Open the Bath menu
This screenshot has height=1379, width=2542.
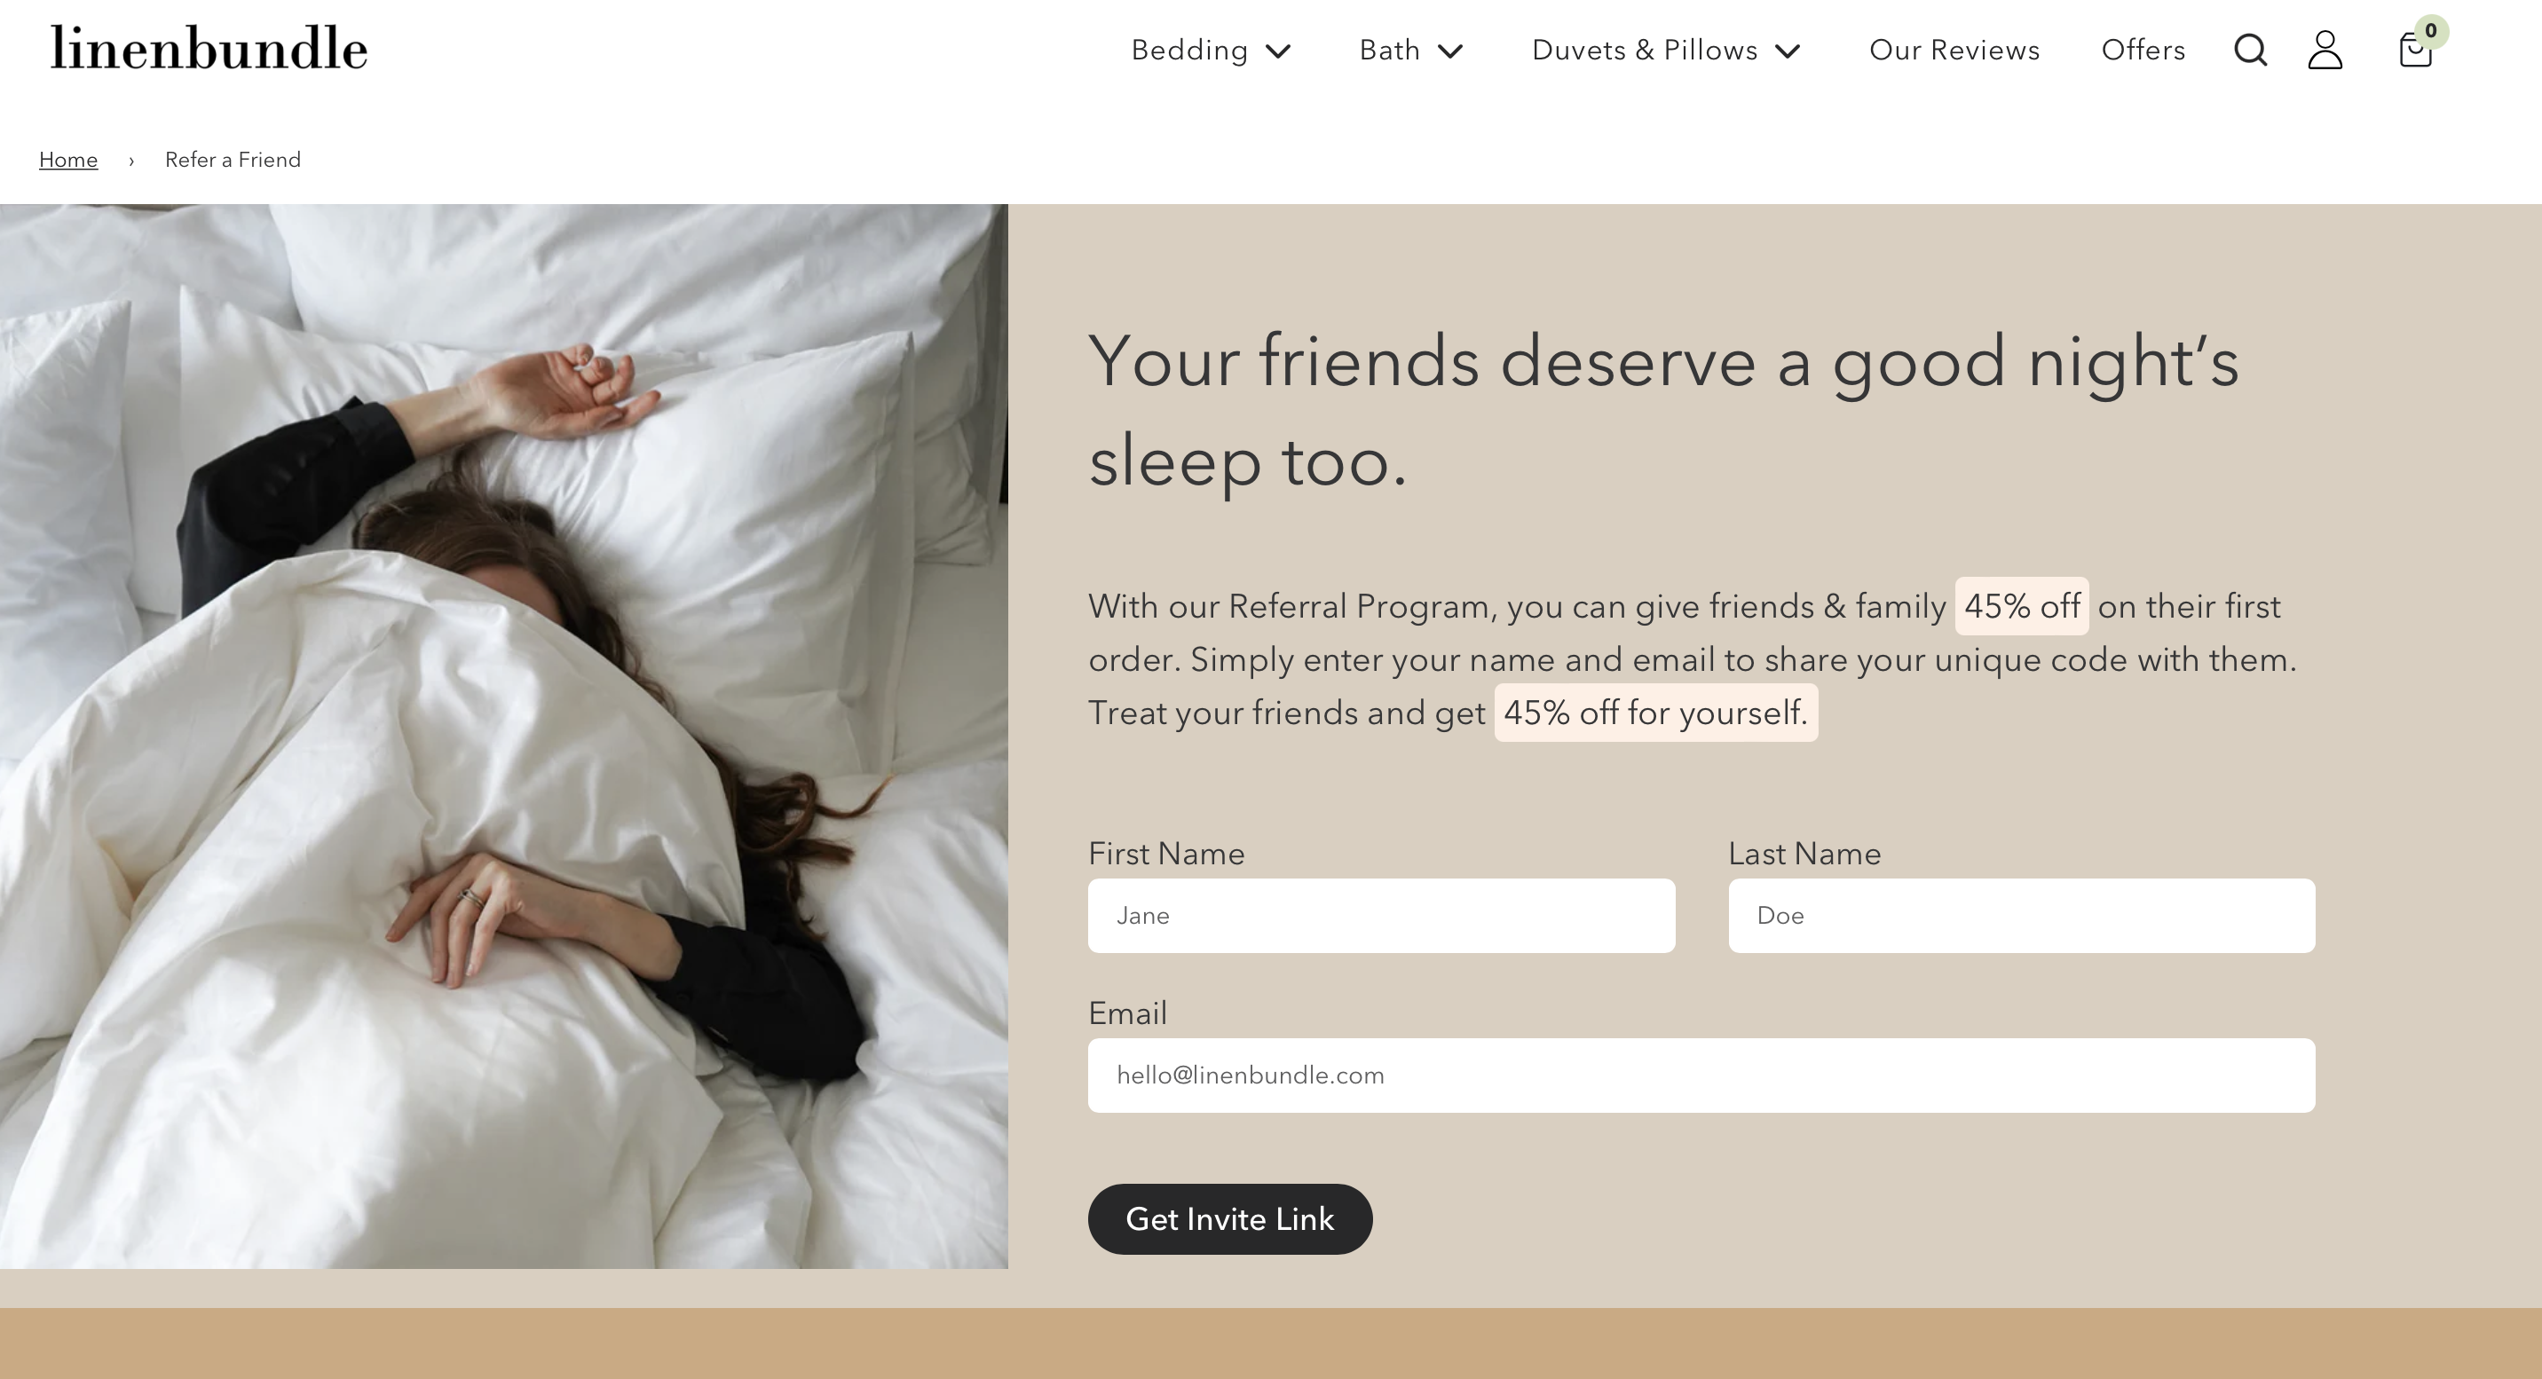point(1389,51)
